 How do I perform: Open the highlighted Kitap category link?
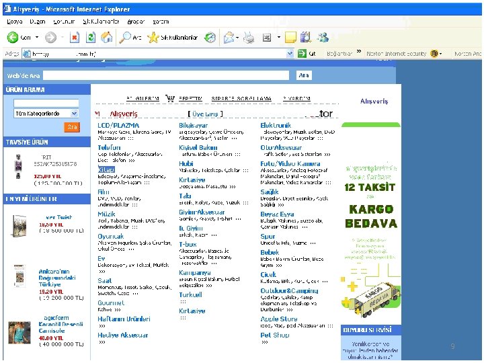[x=106, y=170]
